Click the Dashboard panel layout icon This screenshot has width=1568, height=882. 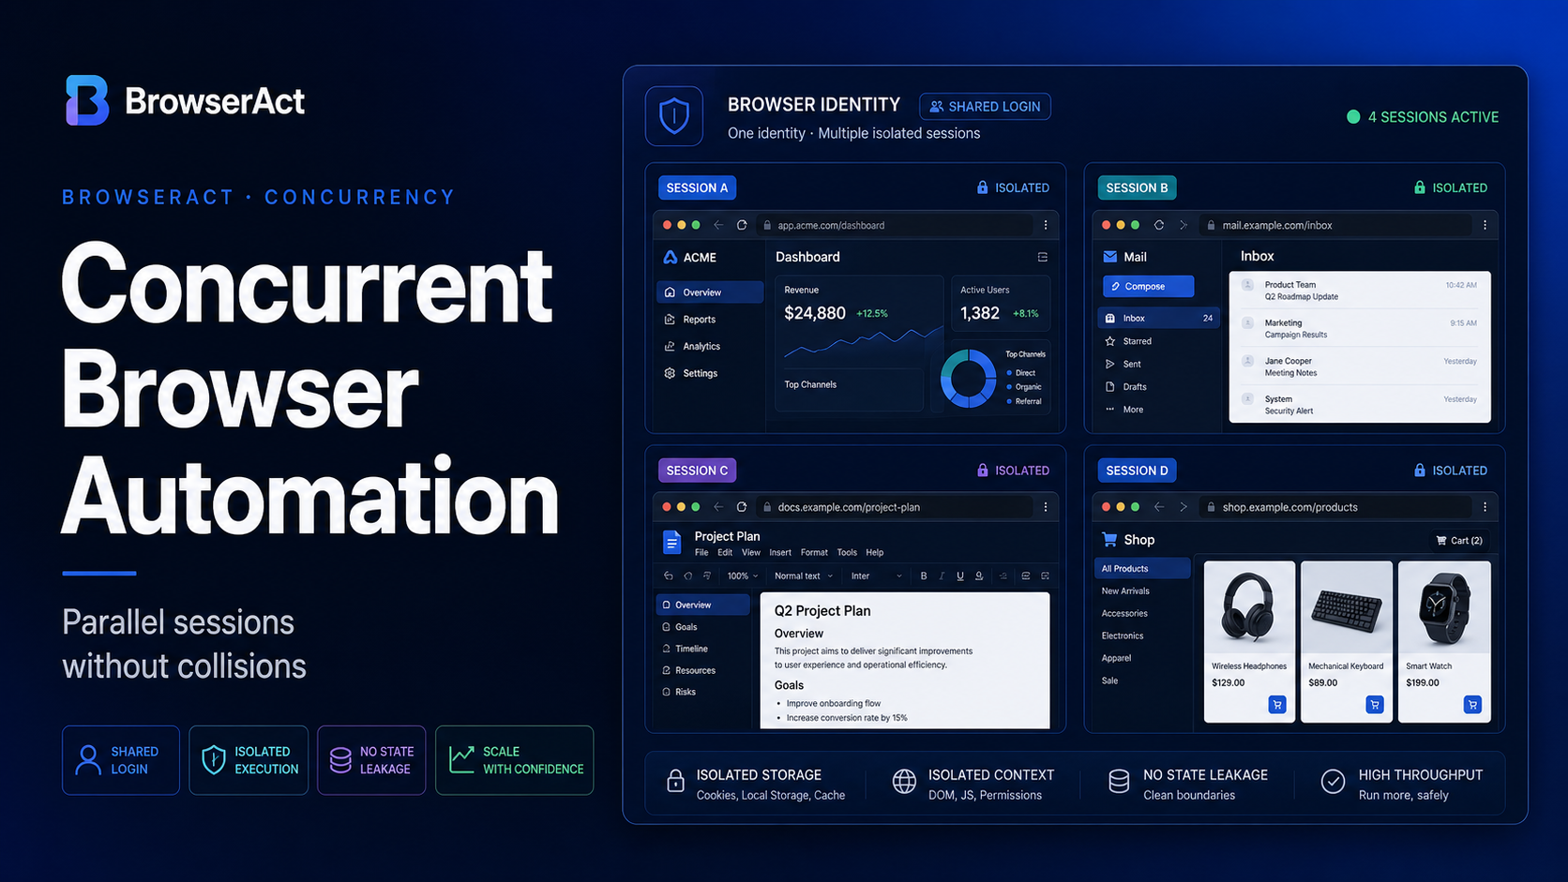1042,257
